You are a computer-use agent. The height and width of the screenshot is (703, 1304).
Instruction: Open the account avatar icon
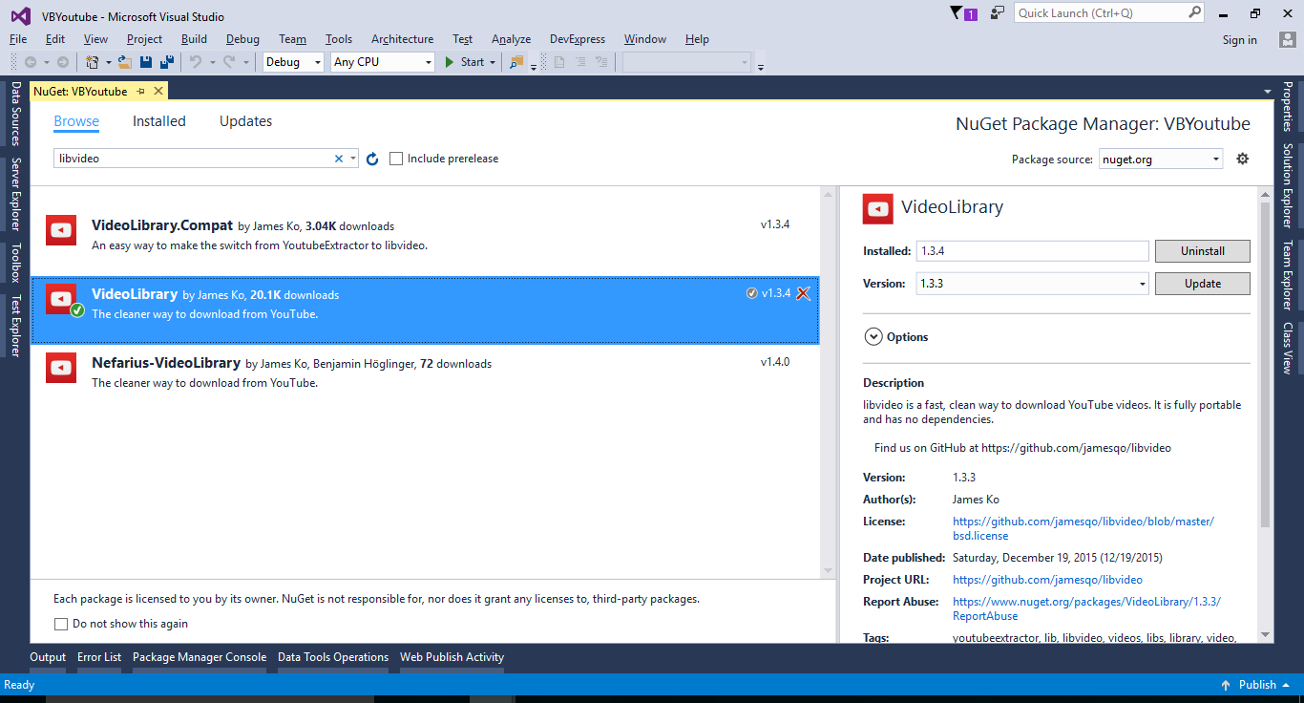[x=1287, y=39]
